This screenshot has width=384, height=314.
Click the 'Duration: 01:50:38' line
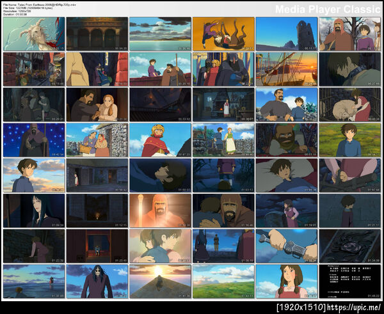[x=15, y=14]
